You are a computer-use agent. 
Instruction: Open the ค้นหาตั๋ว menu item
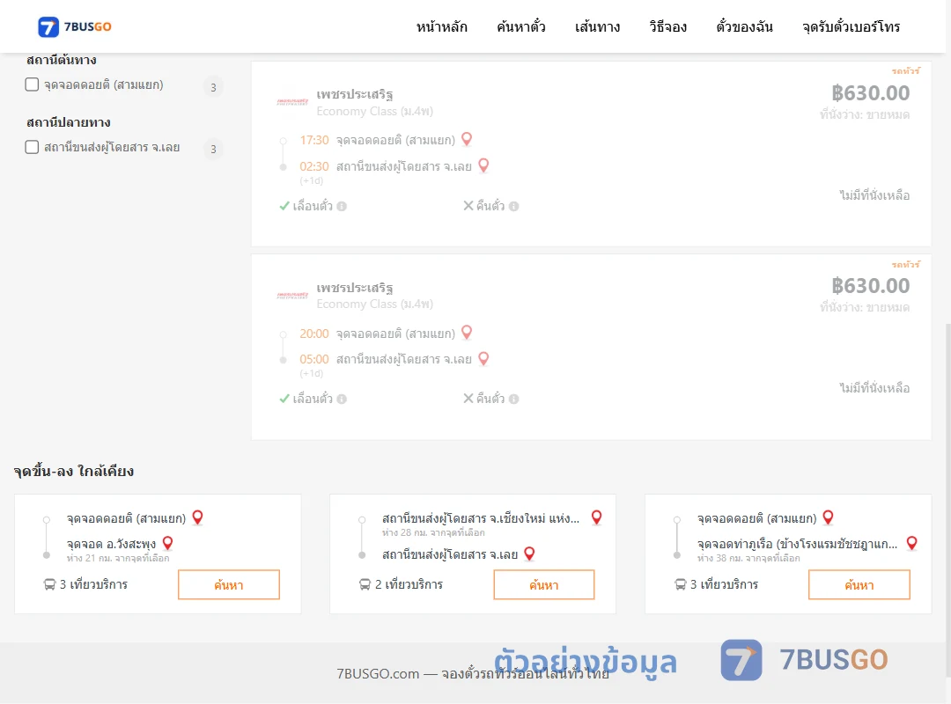(x=521, y=26)
